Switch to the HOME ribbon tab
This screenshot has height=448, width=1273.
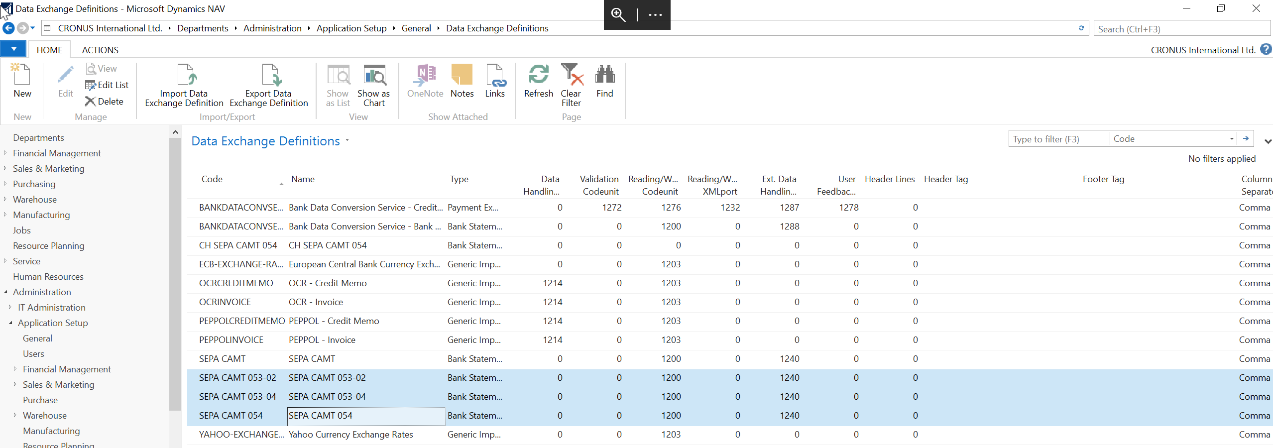click(49, 50)
